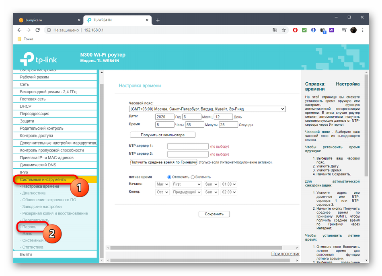Open the Начало month dropdown showing Mar

pos(162,184)
